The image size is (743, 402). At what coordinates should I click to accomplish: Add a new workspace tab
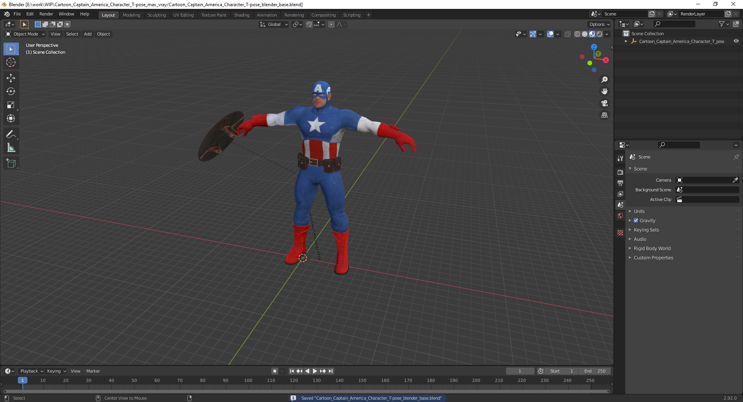point(368,15)
